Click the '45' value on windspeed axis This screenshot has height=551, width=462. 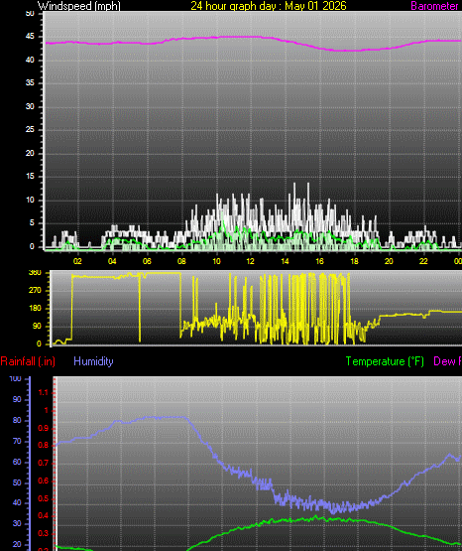[x=30, y=36]
